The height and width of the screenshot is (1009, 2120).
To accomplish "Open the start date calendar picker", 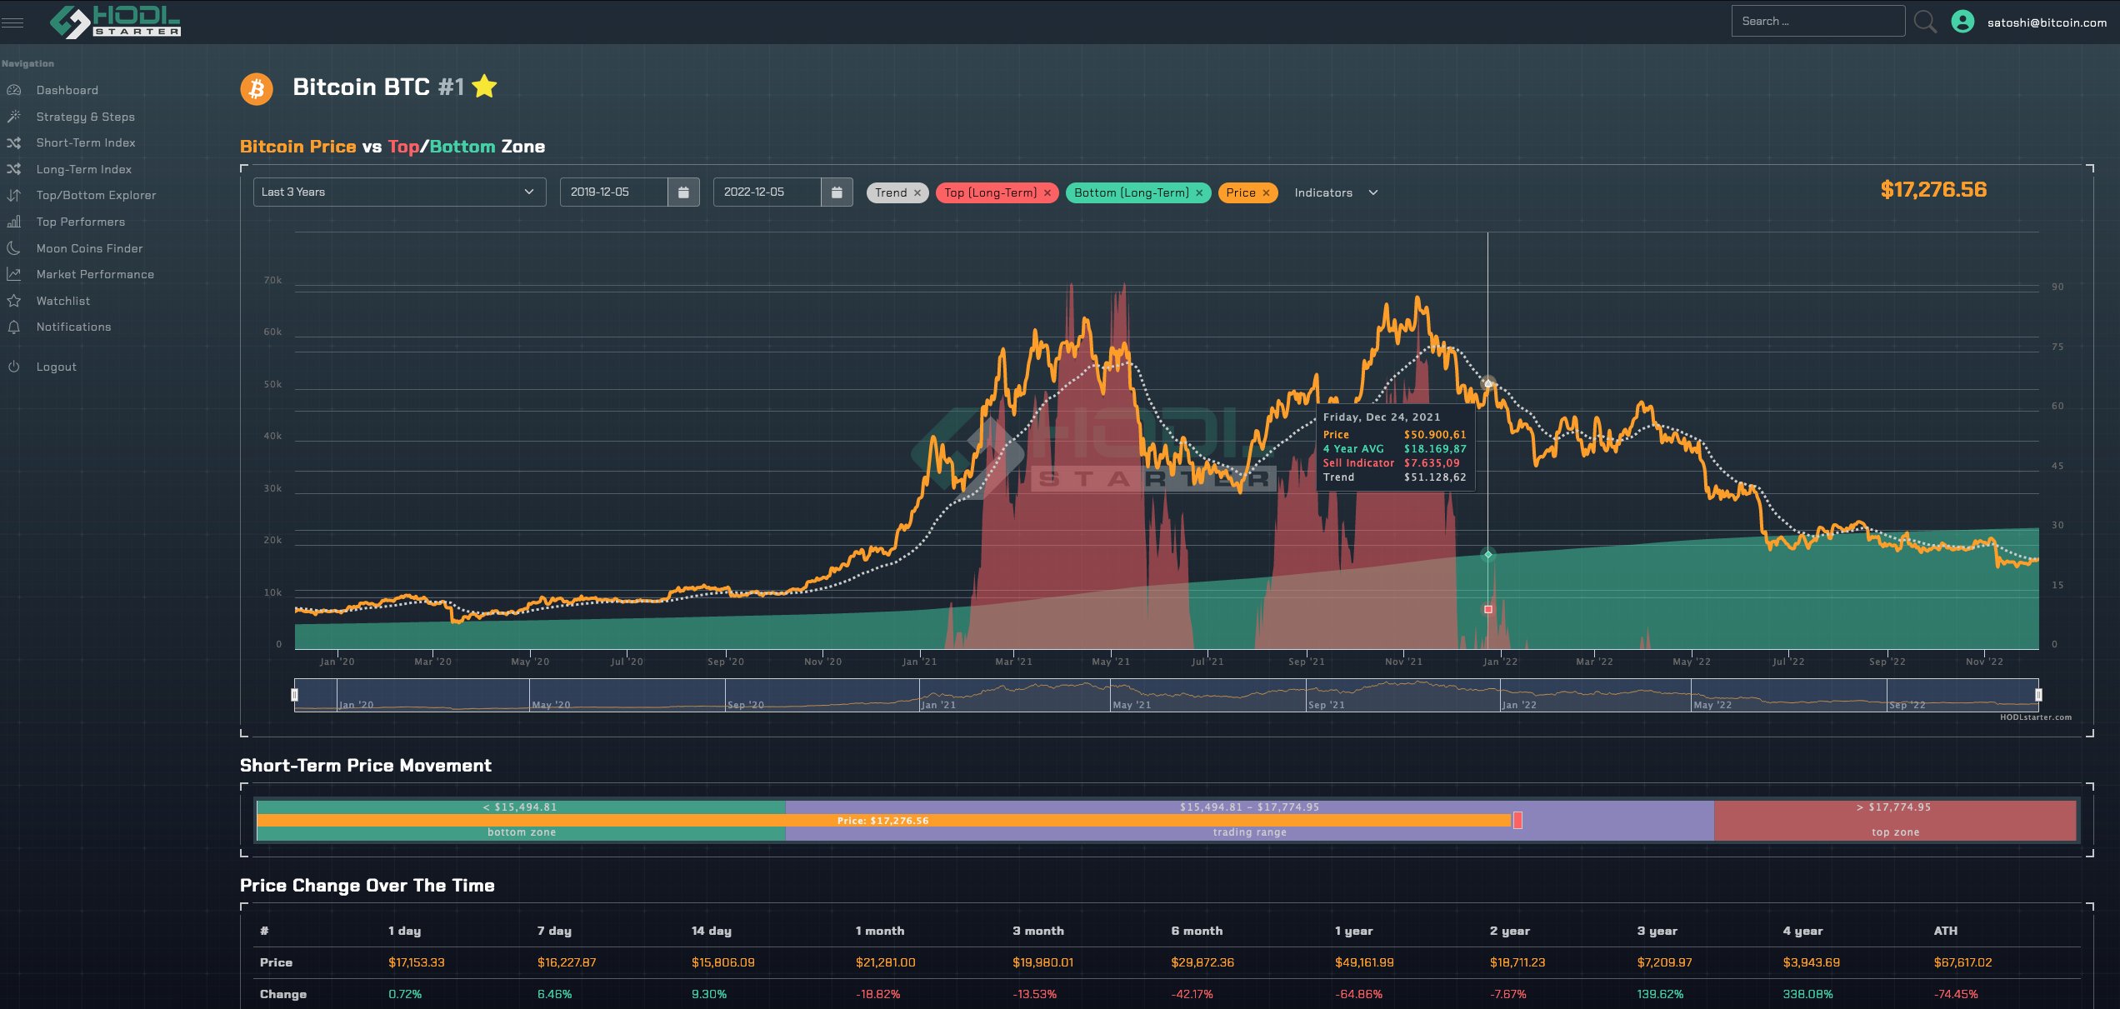I will tap(683, 192).
